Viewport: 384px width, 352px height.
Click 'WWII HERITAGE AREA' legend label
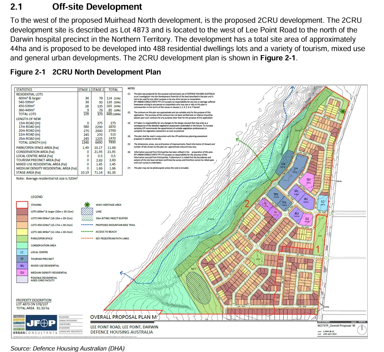(109, 204)
